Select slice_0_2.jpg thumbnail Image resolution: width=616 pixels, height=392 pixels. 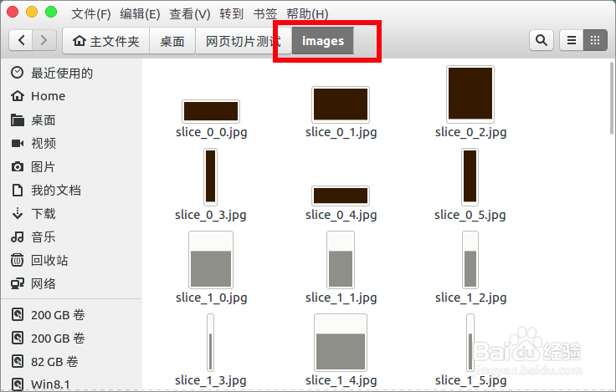(x=470, y=94)
